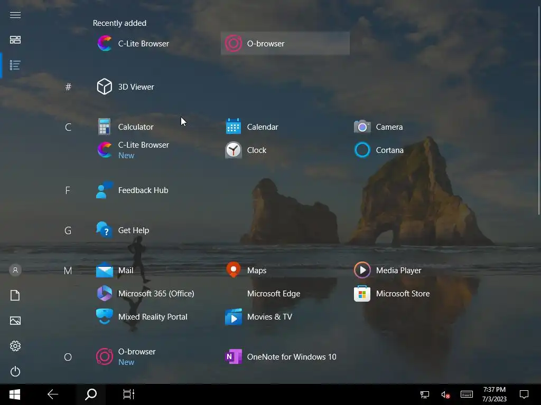Open Settings from the Start sidebar
Screen dimensions: 541x405
point(15,346)
